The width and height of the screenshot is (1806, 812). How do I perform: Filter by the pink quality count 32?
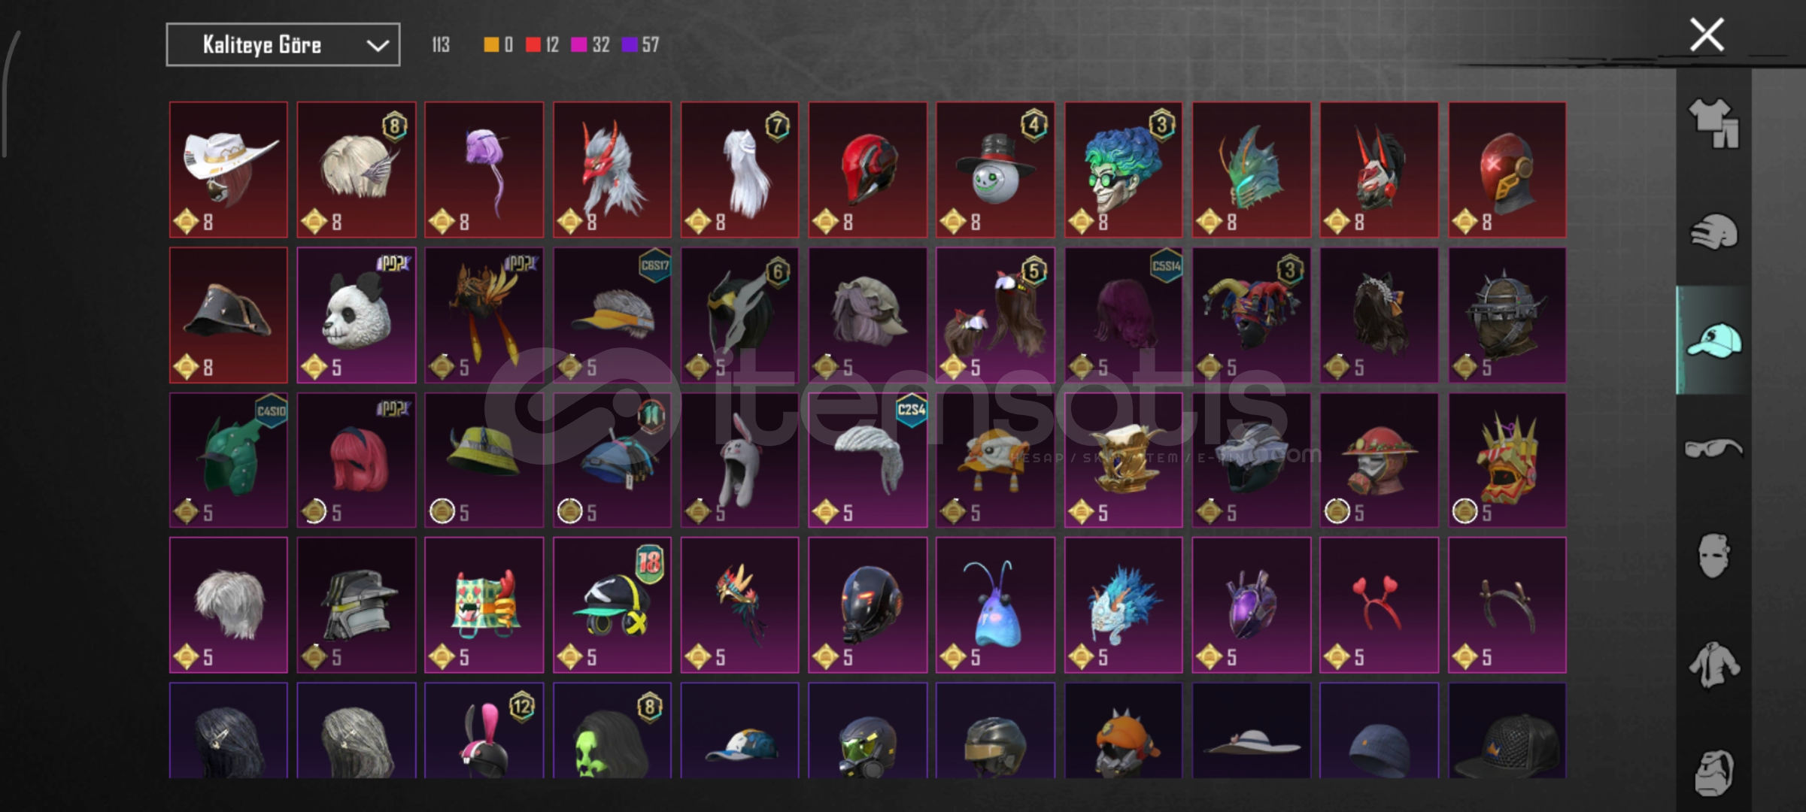[x=590, y=45]
